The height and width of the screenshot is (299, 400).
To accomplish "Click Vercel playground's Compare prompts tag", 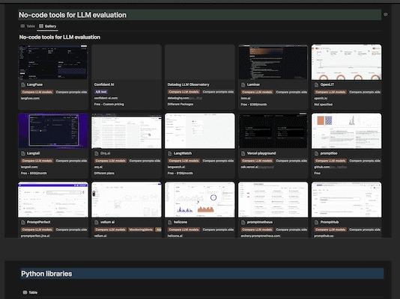I will point(291,161).
